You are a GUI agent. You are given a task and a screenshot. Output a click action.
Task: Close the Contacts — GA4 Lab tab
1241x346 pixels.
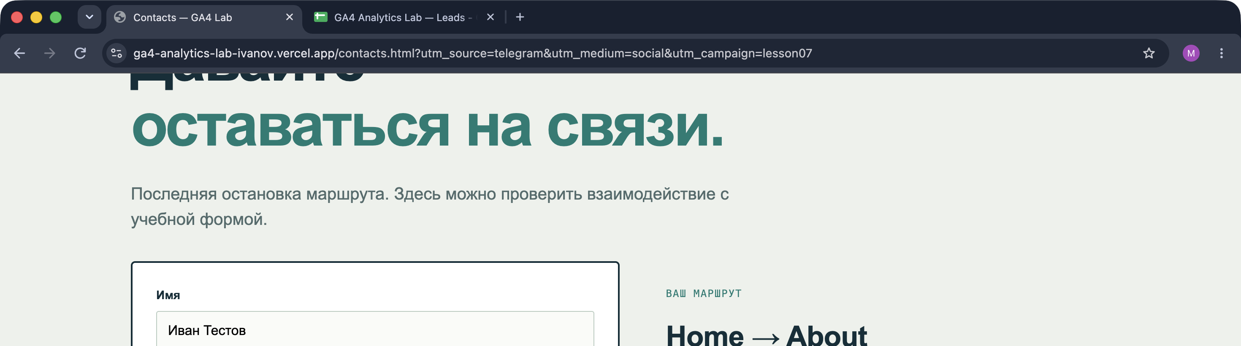pyautogui.click(x=290, y=17)
